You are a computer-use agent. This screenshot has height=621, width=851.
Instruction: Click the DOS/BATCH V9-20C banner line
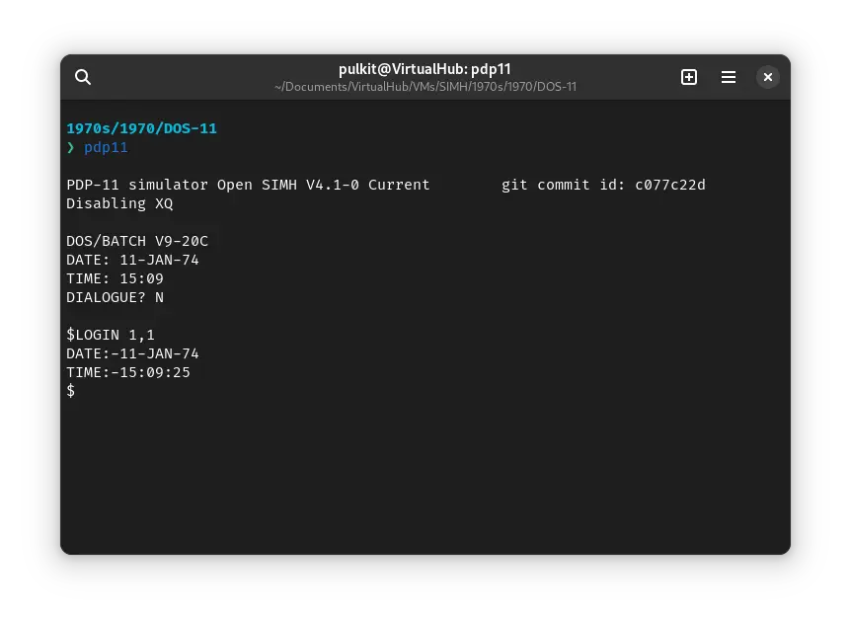coord(137,241)
